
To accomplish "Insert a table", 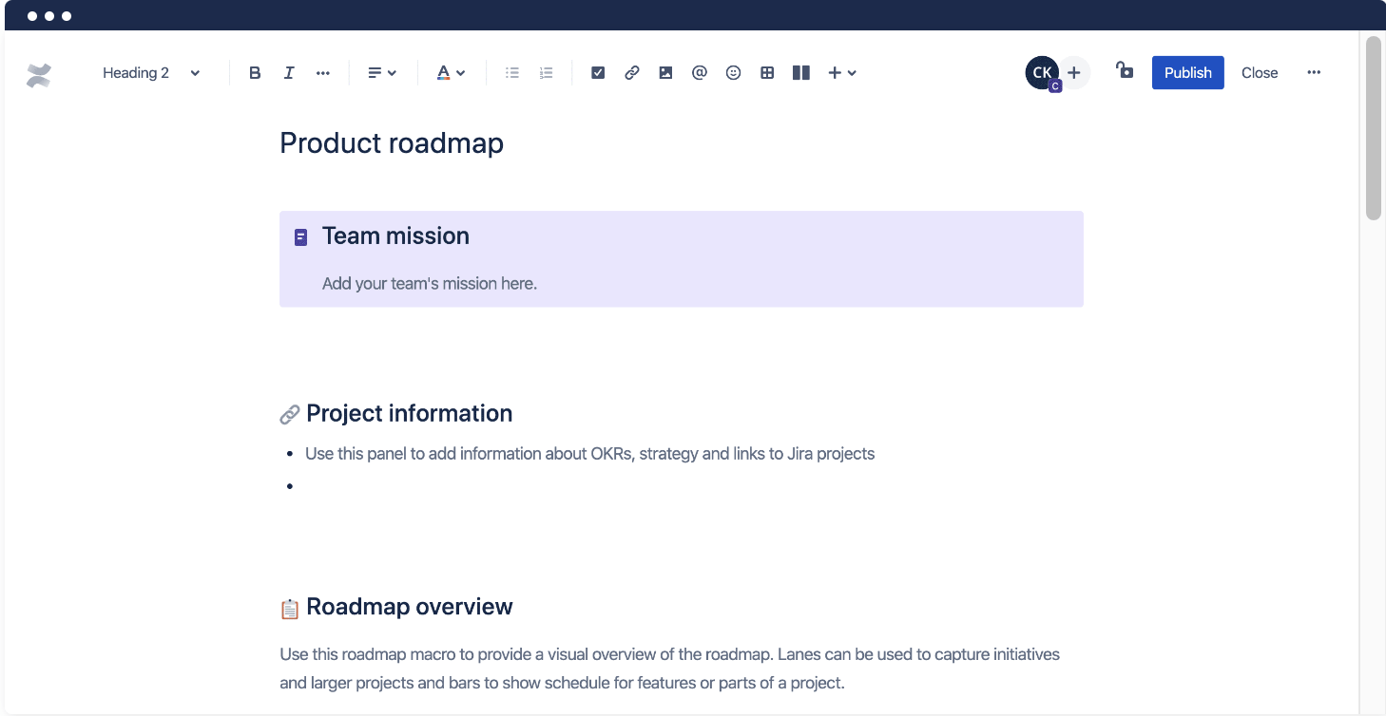I will [767, 72].
